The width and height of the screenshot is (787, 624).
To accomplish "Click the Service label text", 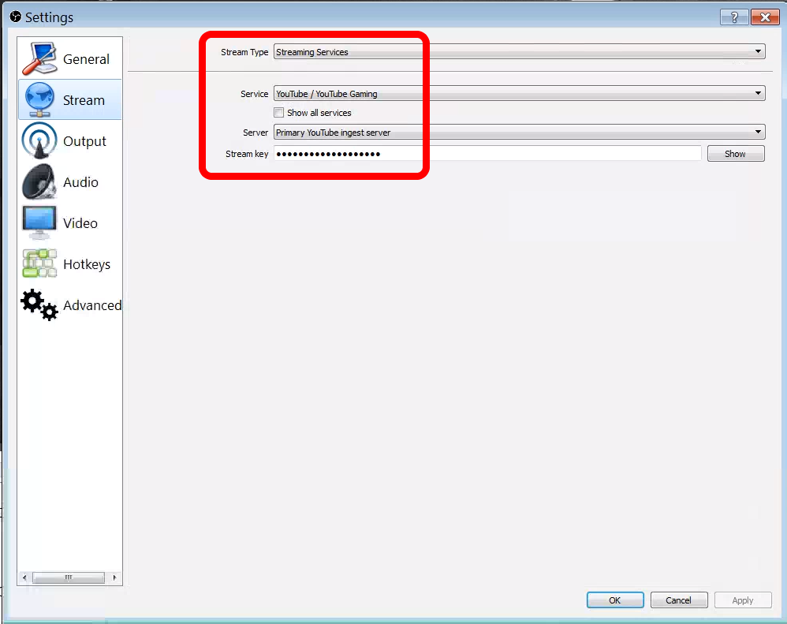I will (x=255, y=94).
